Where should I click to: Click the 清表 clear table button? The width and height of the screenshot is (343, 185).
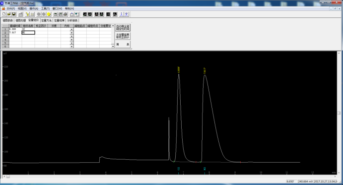[x=123, y=45]
